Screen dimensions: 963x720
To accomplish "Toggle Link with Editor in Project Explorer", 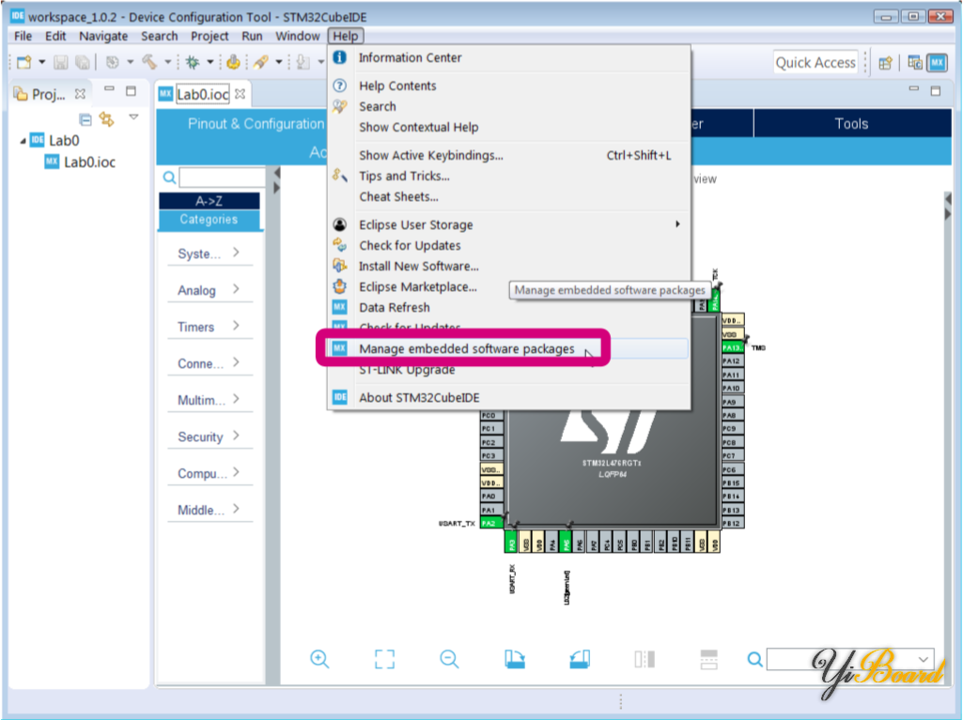I will (106, 119).
